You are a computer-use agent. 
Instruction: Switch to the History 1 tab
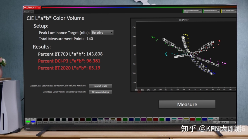(26, 12)
